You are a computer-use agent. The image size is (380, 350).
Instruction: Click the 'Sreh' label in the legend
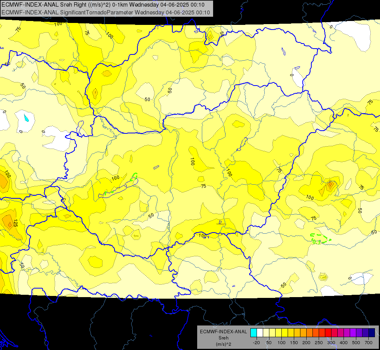point(224,338)
